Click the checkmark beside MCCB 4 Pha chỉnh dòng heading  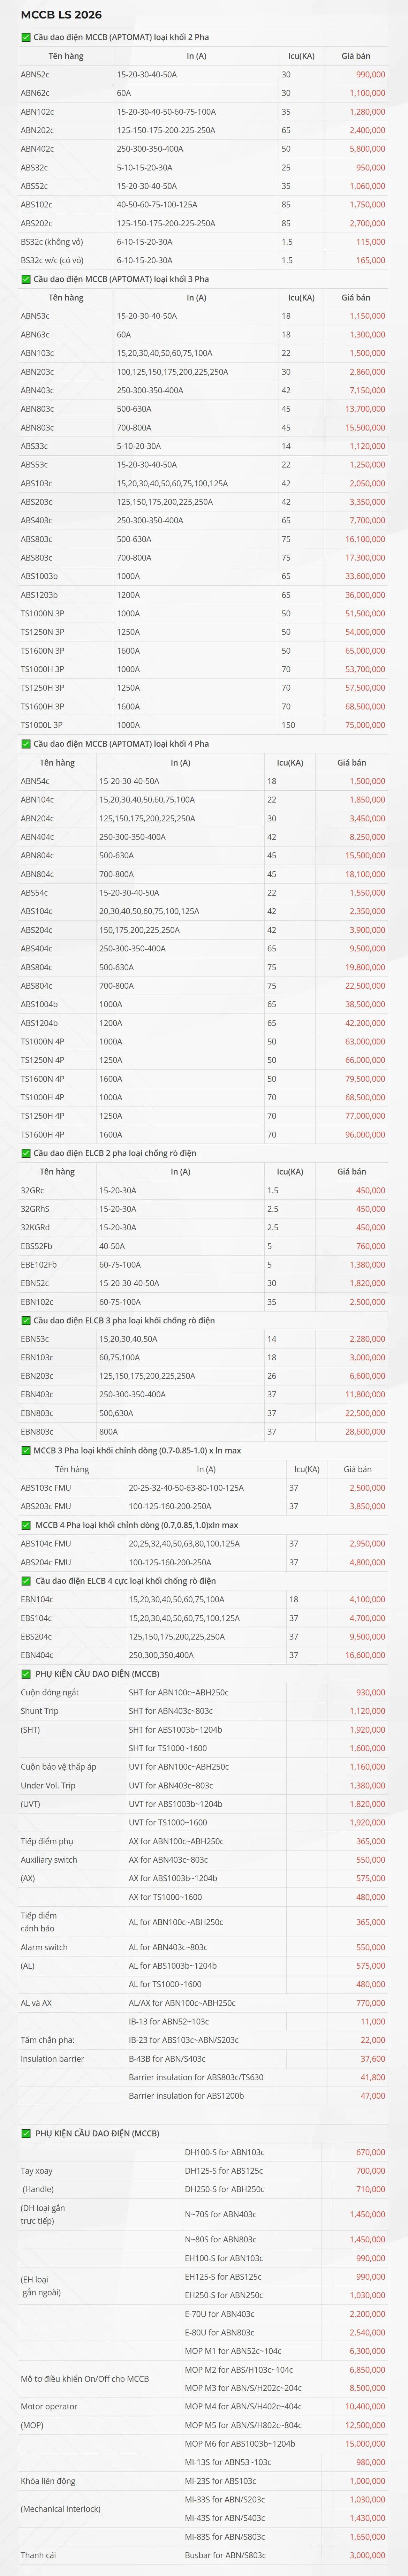pos(26,1525)
